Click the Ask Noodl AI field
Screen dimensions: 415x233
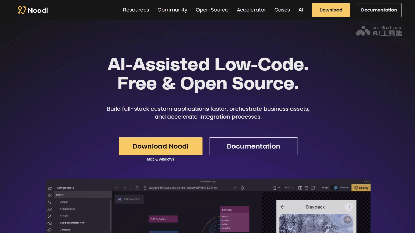129,199
